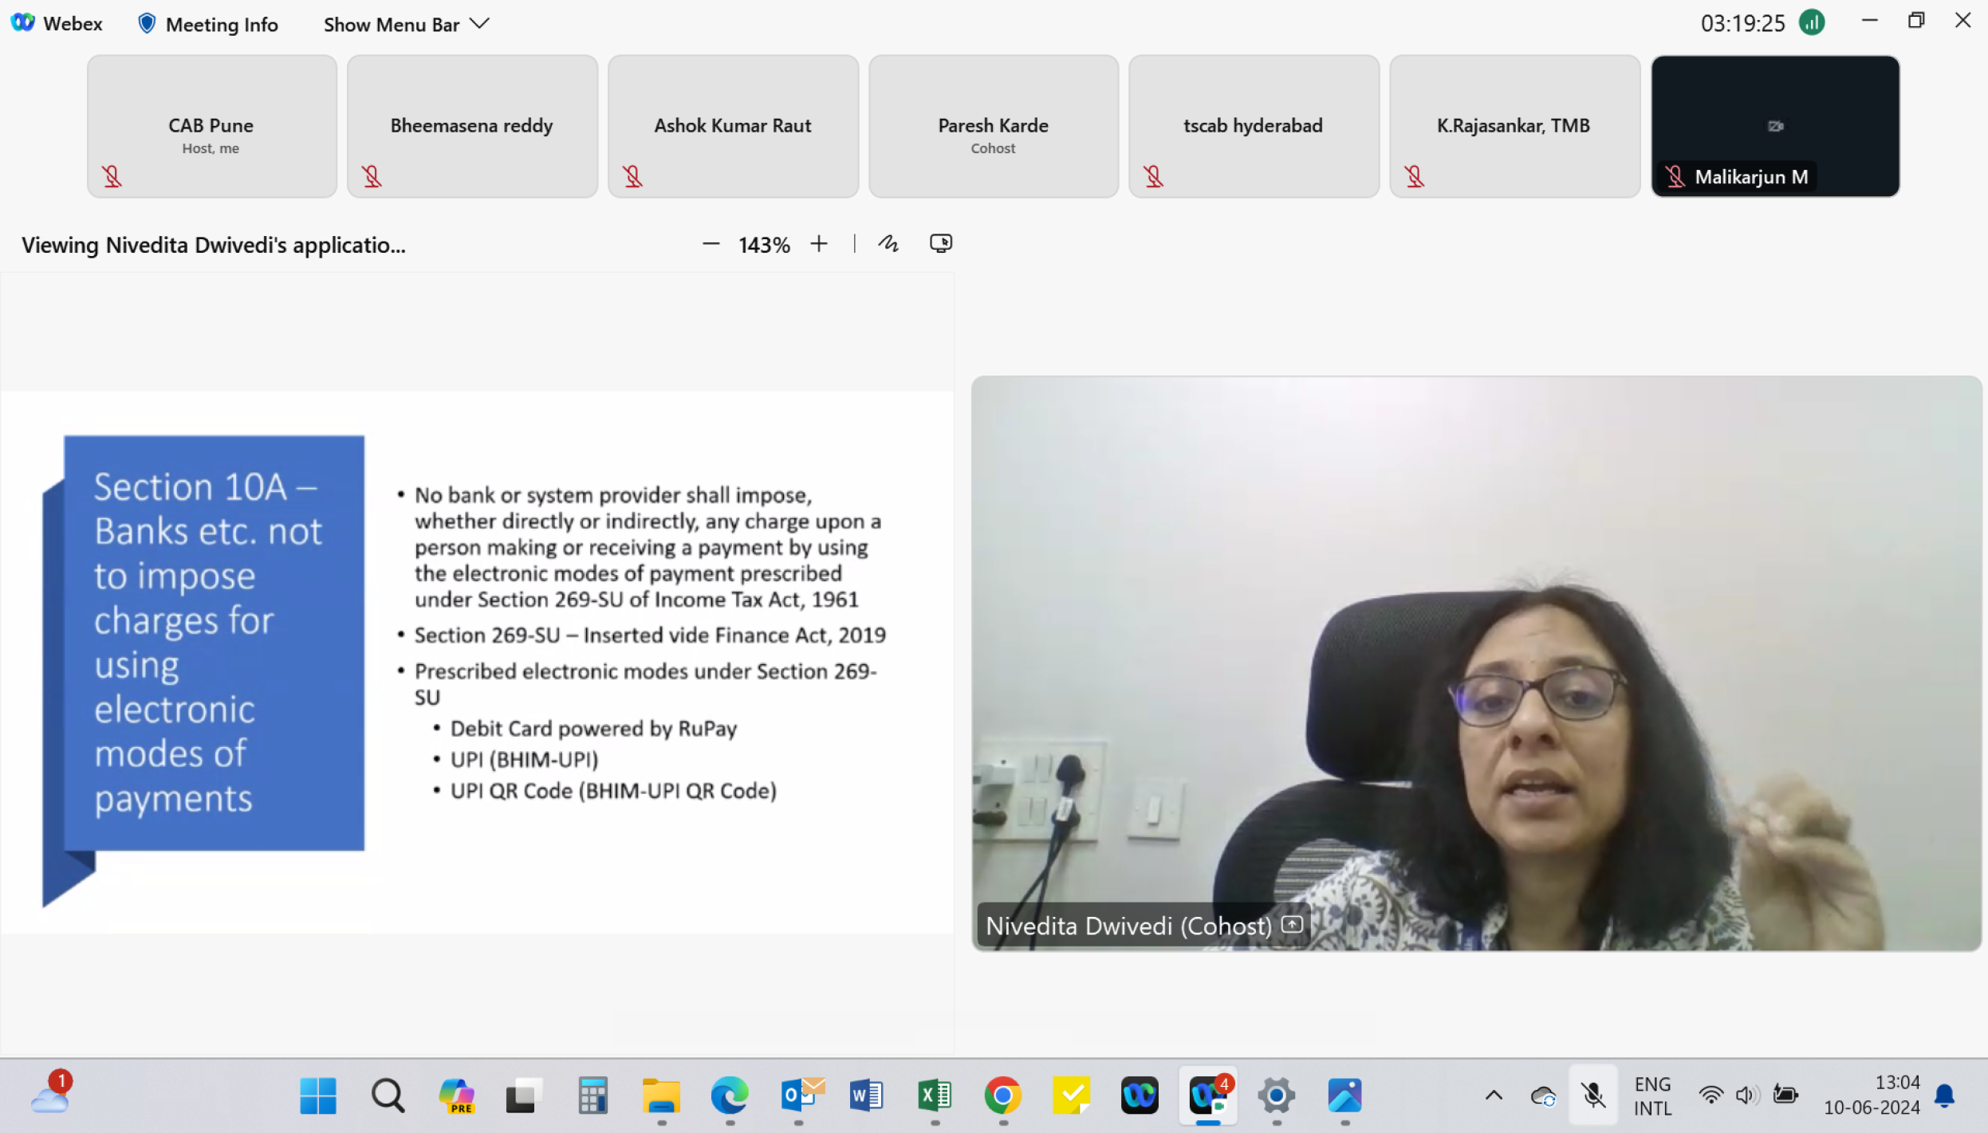Click the annotate pen icon

pyautogui.click(x=888, y=243)
